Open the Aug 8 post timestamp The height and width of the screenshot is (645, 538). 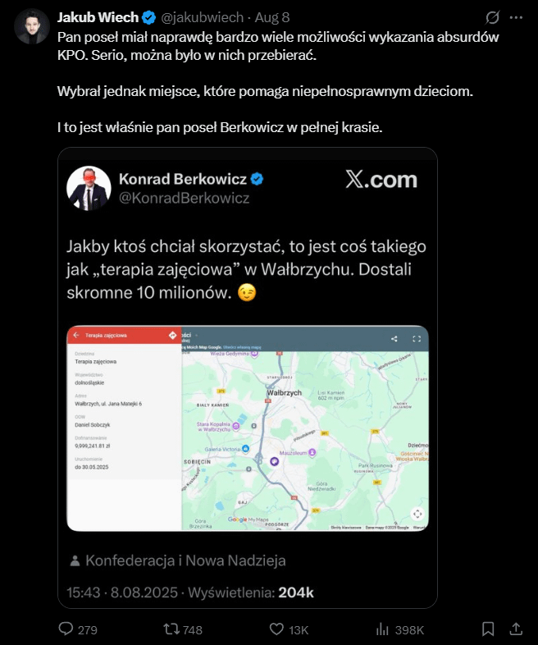(272, 17)
